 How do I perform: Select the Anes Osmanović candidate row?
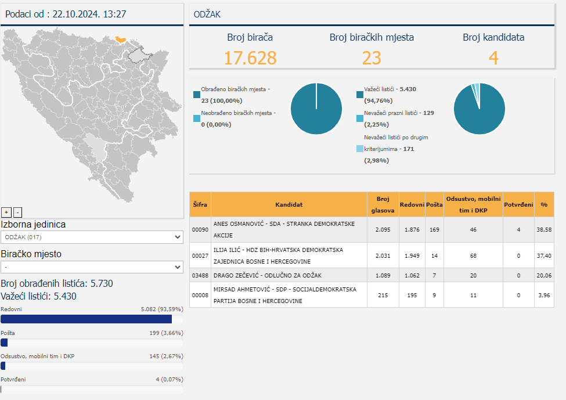coord(289,230)
